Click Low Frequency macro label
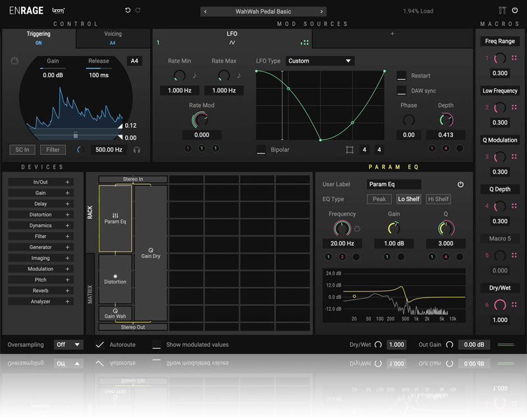527x420 pixels. 500,91
